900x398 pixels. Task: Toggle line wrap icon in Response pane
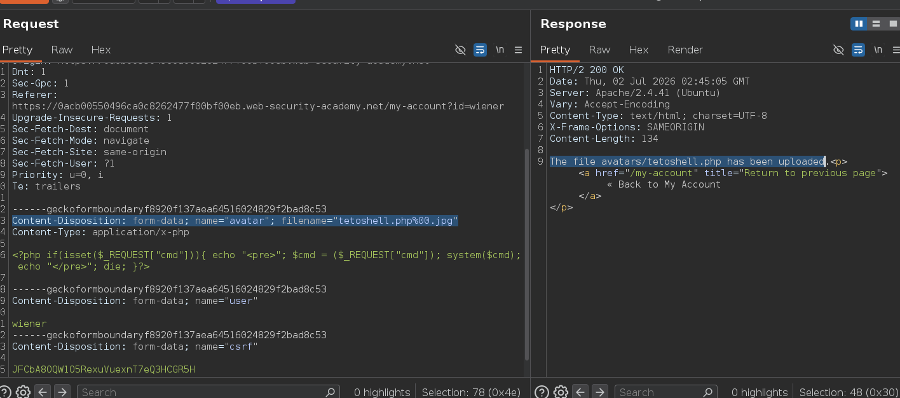(x=858, y=50)
